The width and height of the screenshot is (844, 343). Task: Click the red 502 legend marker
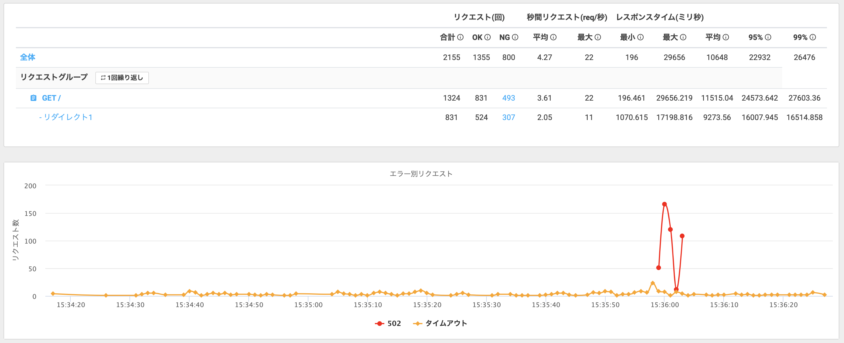point(379,323)
